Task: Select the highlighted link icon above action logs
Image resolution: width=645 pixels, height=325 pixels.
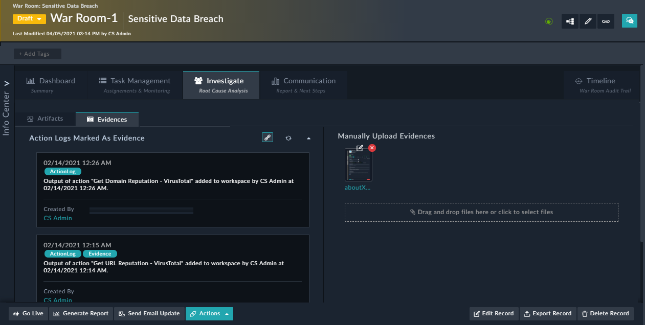Action: tap(267, 137)
